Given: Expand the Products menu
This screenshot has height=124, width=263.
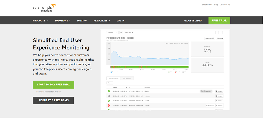Looking at the screenshot, I should 40,20.
